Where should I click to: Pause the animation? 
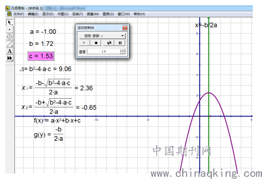[x=120, y=43]
